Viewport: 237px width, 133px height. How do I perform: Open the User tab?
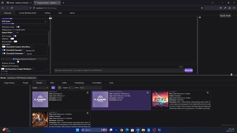click(60, 13)
